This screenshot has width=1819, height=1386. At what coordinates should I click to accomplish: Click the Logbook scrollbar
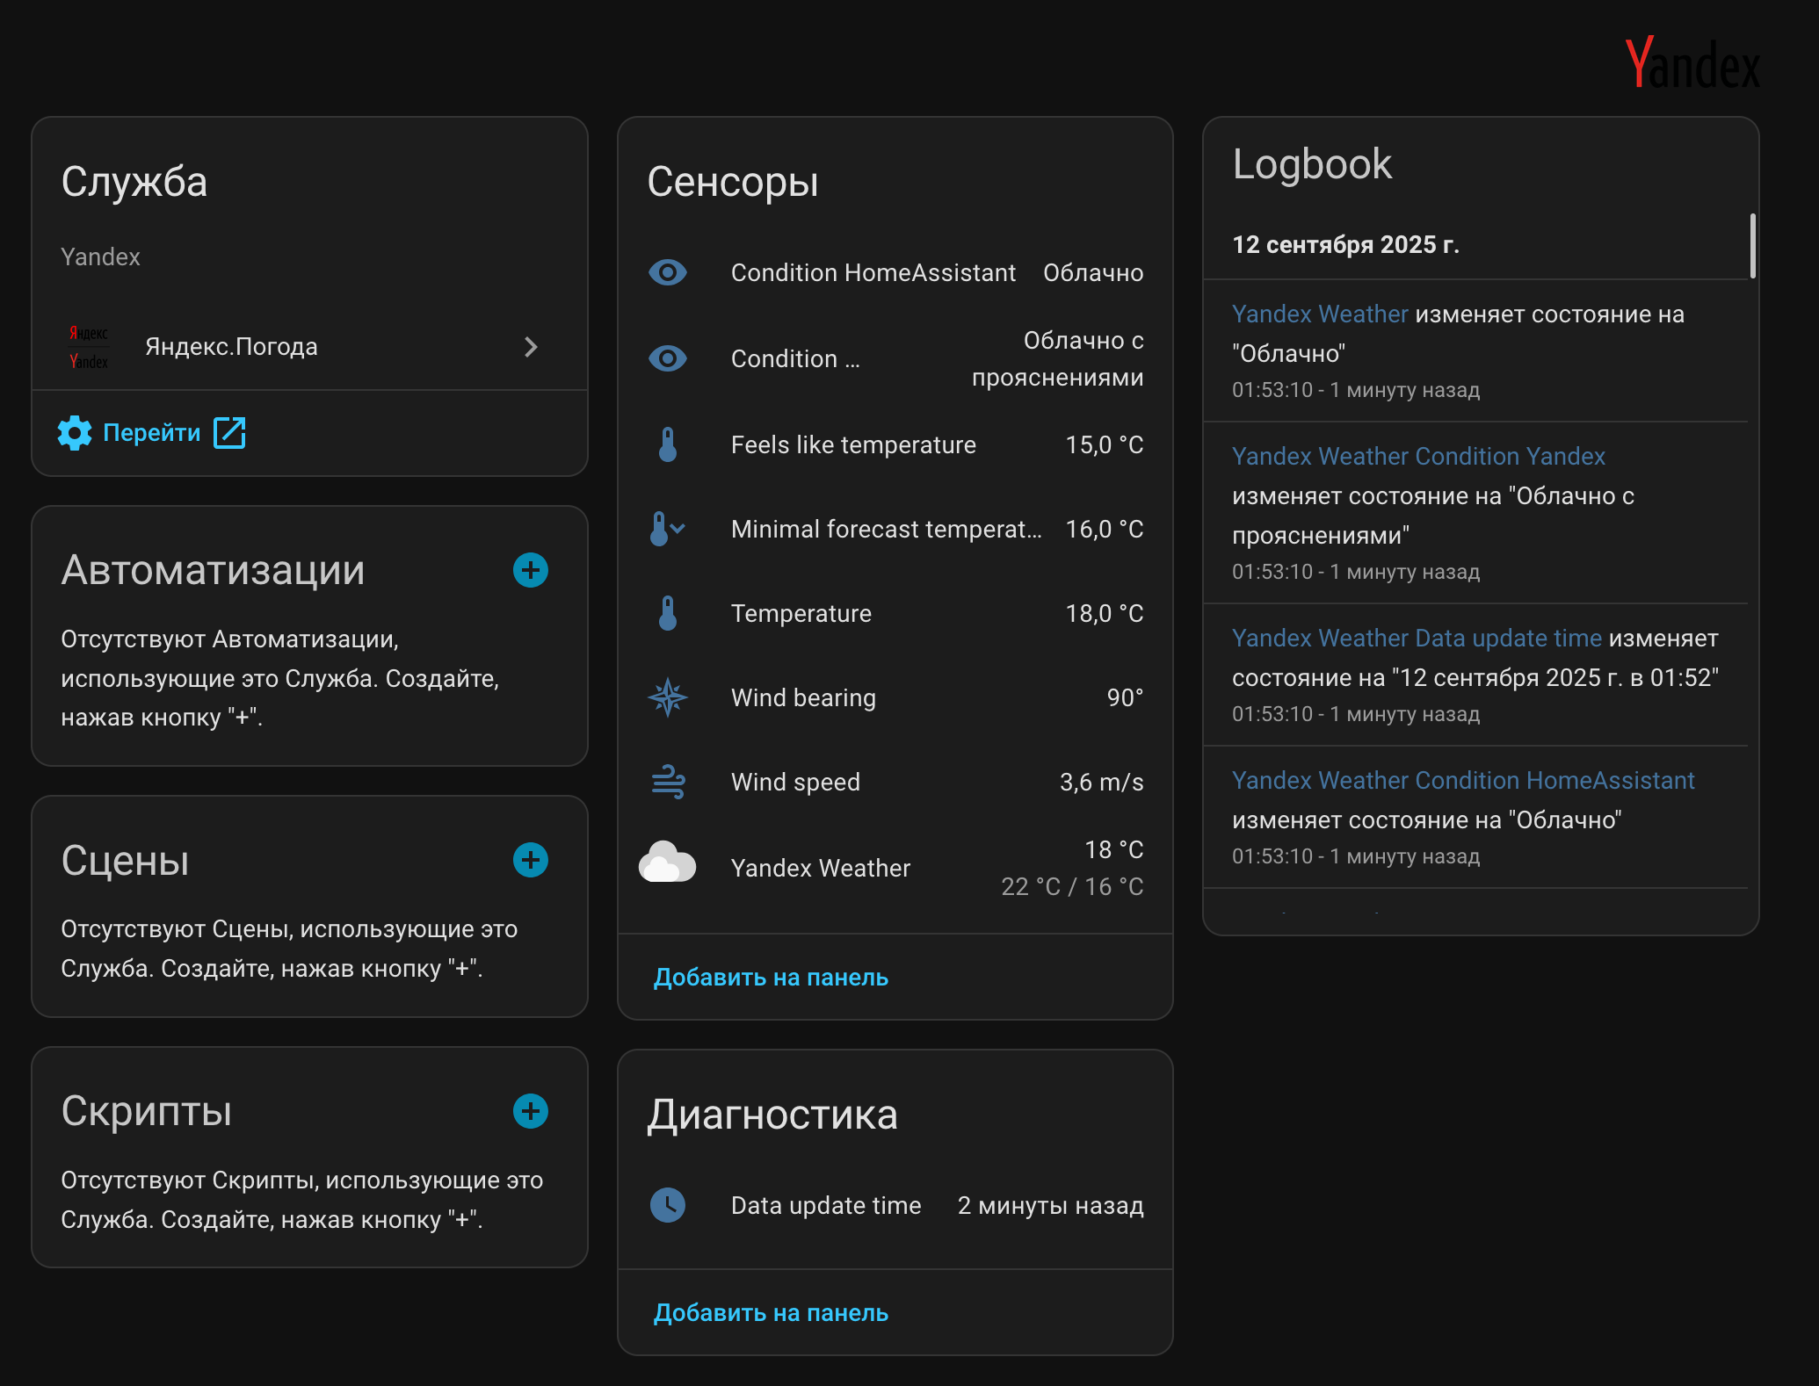pos(1752,247)
